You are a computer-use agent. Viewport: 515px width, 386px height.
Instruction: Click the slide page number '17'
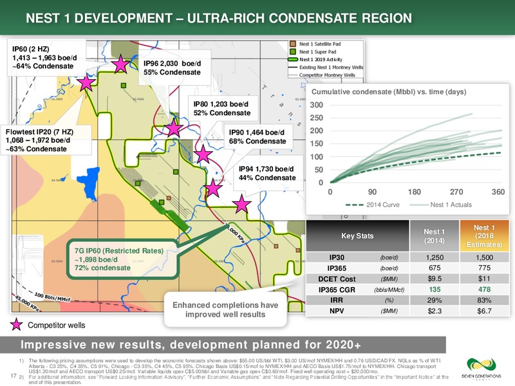coord(14,376)
